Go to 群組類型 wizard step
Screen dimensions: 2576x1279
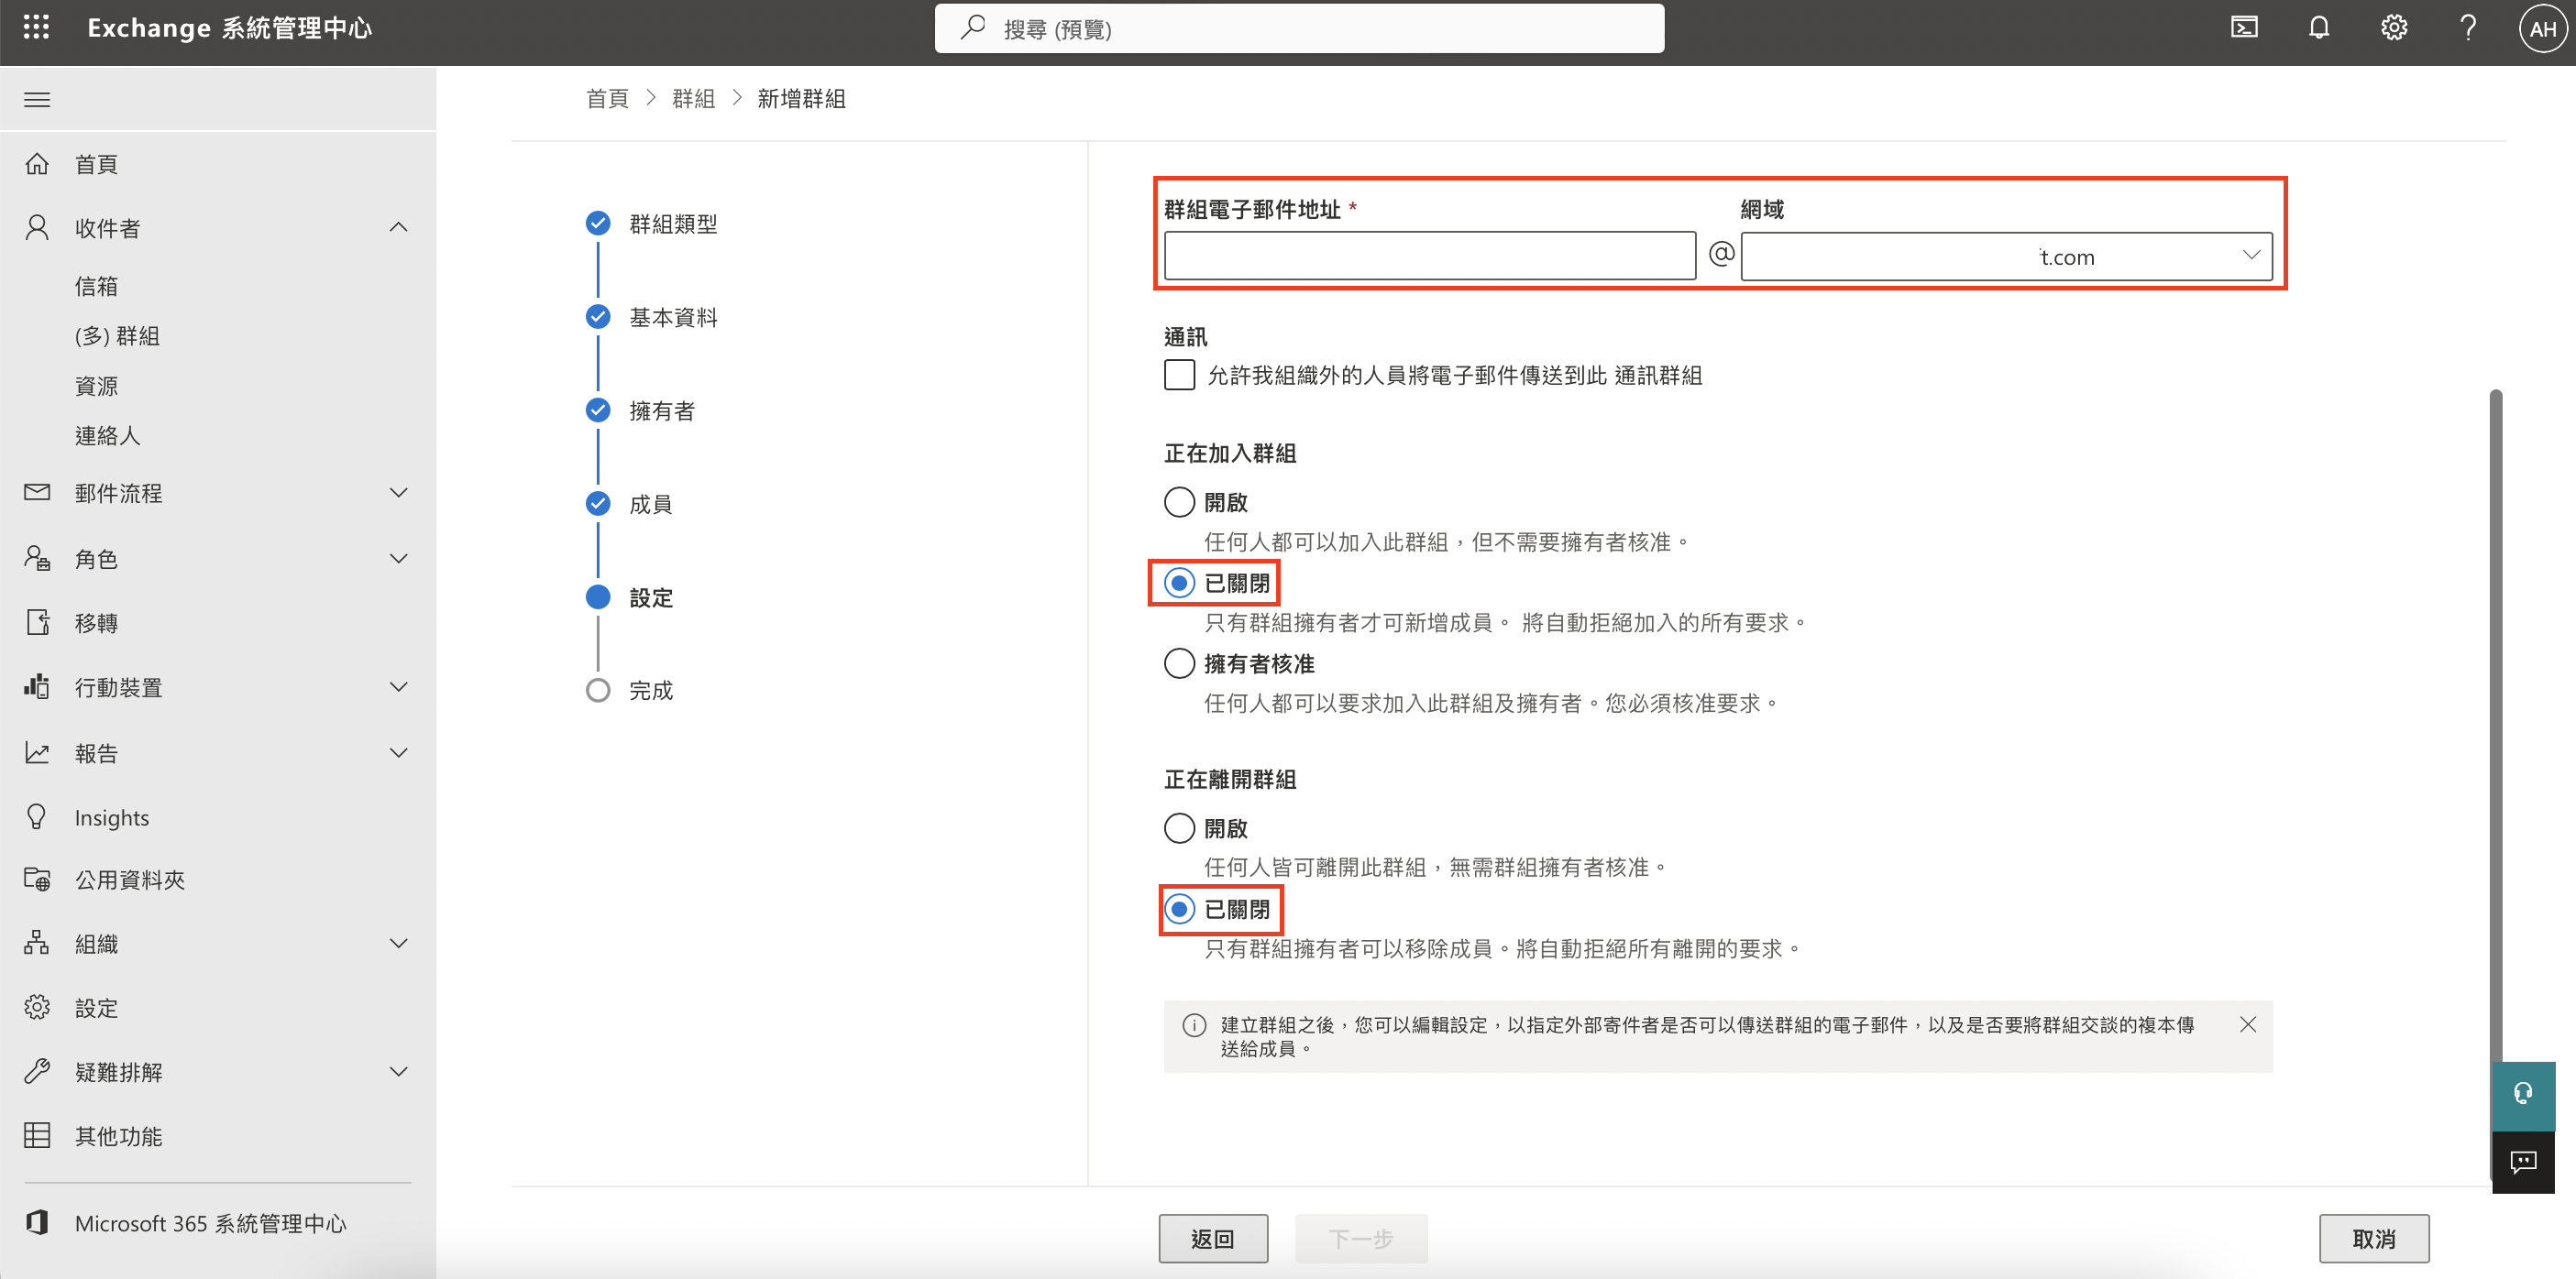[673, 224]
